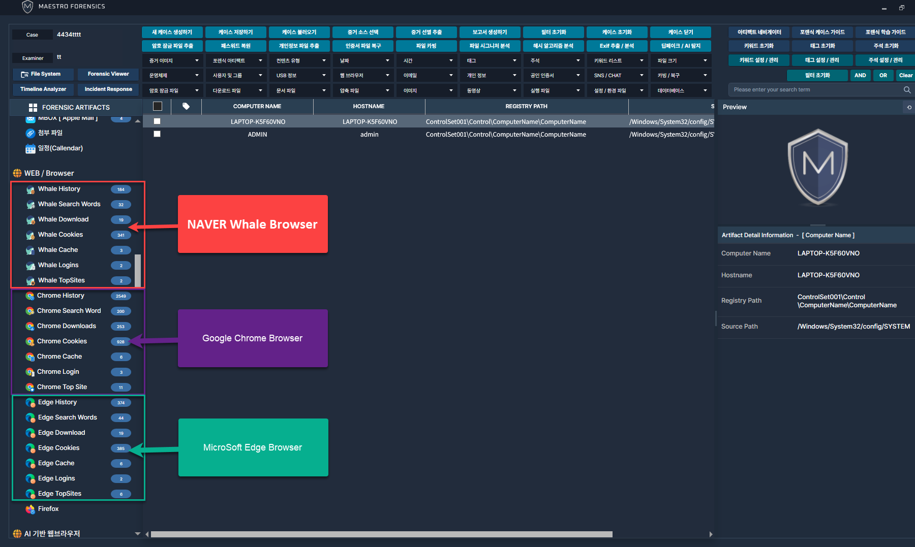Open the SNS / CHAT dropdown
The image size is (915, 547).
618,76
